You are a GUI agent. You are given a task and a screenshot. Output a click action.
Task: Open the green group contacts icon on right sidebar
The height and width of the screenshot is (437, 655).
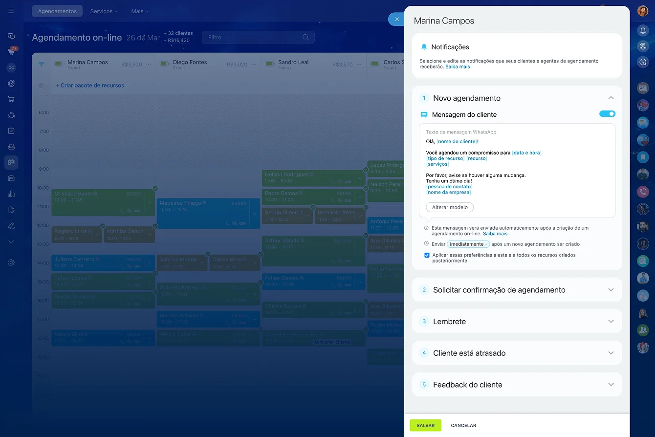pyautogui.click(x=643, y=330)
